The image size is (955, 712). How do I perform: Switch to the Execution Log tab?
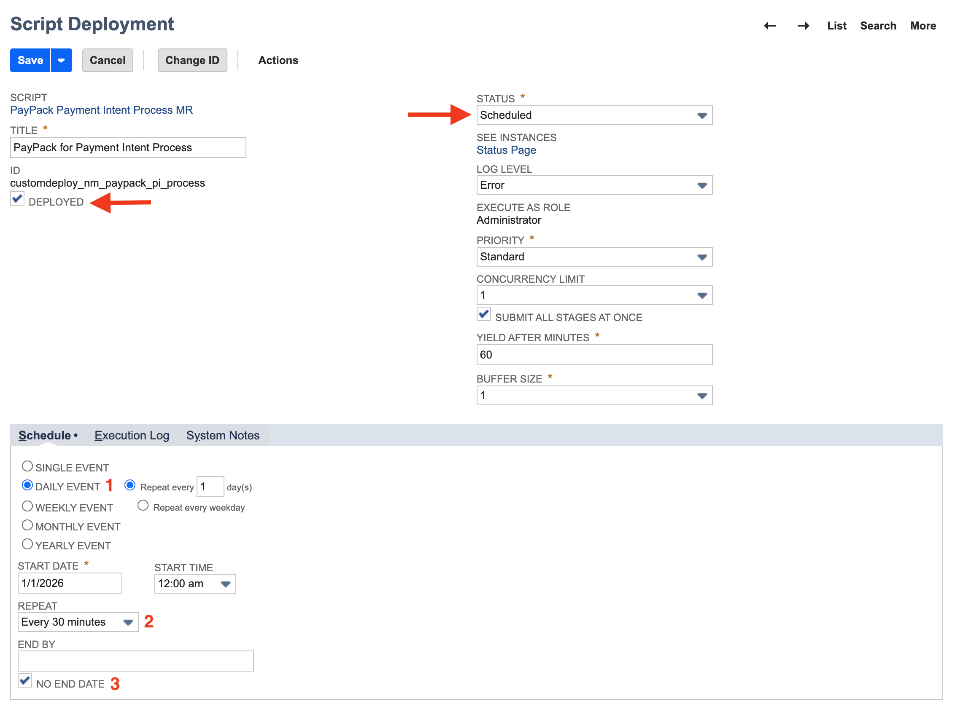point(132,435)
